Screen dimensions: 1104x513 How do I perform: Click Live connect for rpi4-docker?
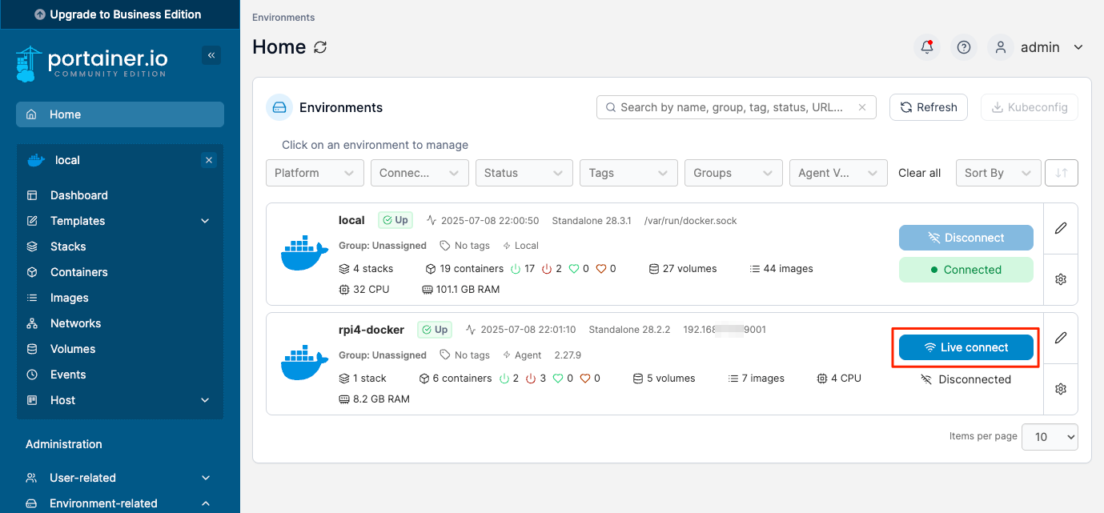(x=966, y=347)
